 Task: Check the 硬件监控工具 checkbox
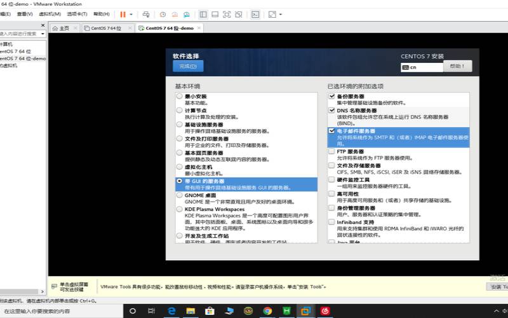(x=331, y=179)
